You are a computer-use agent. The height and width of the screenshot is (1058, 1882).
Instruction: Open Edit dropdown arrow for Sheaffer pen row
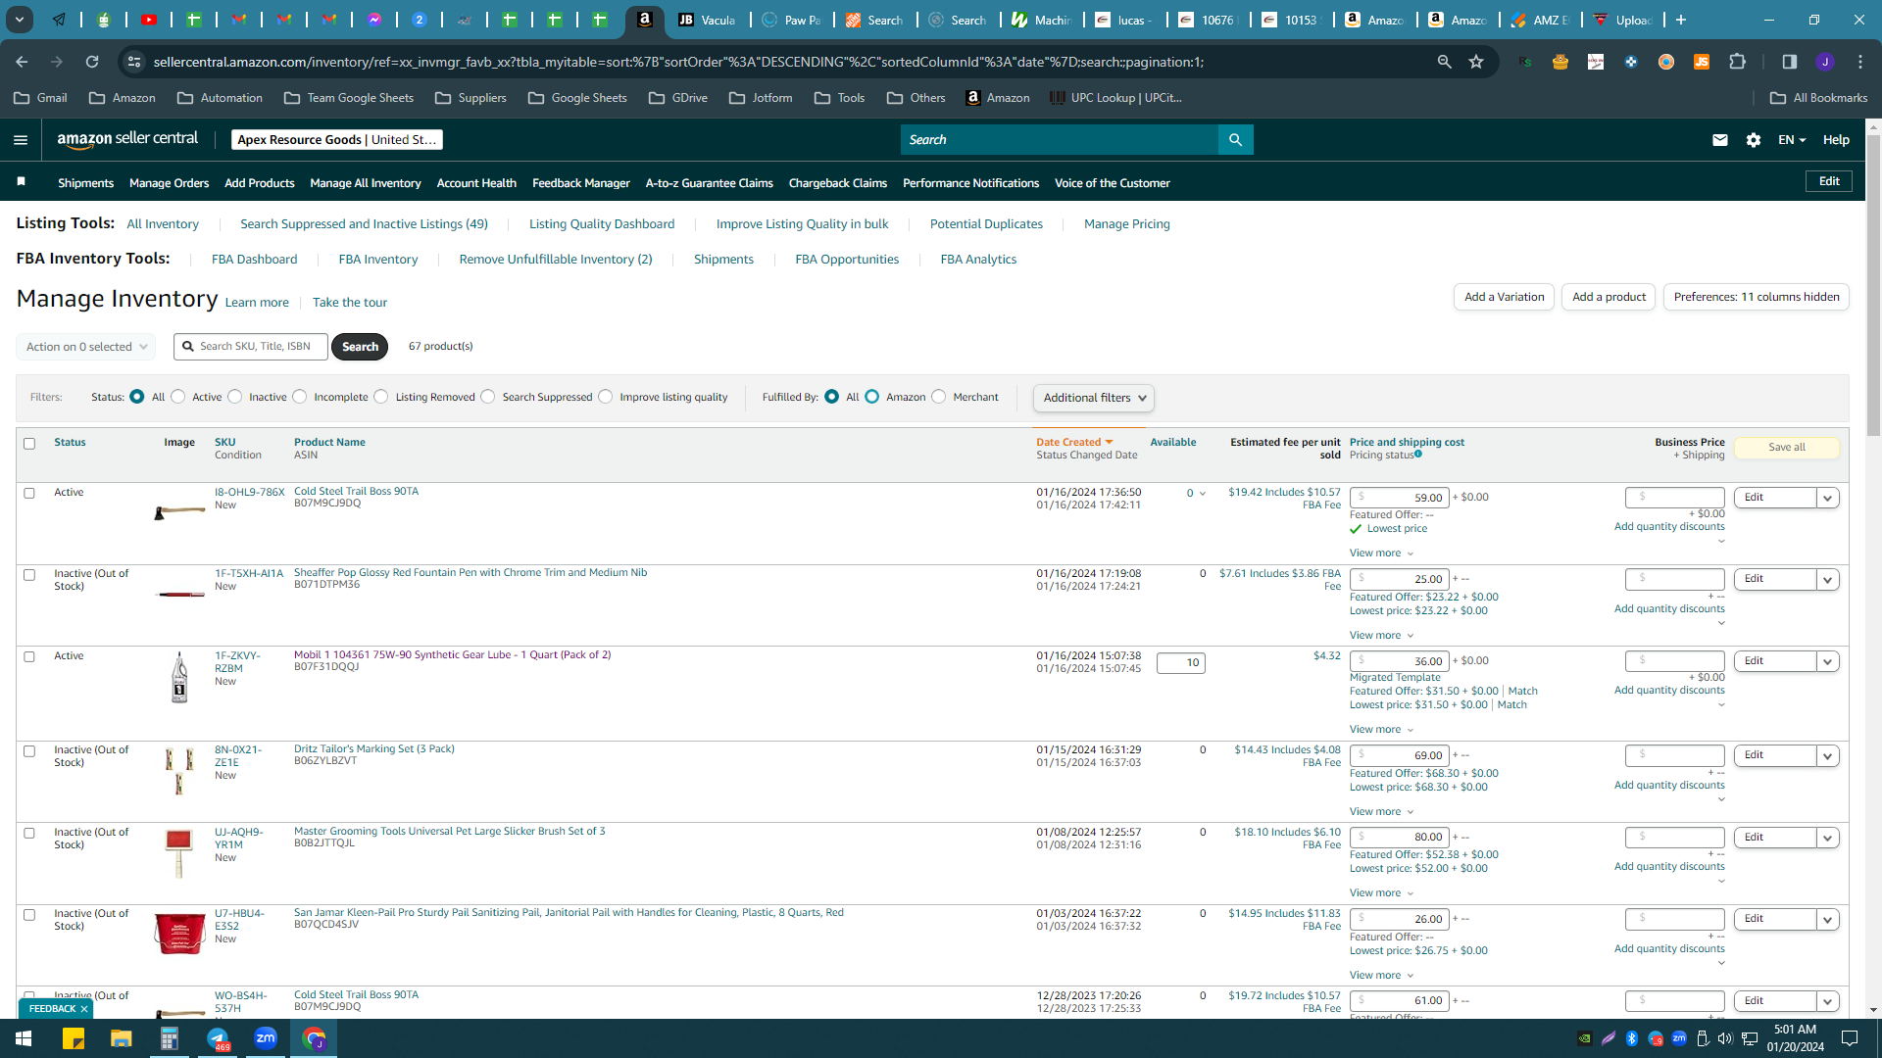point(1827,579)
